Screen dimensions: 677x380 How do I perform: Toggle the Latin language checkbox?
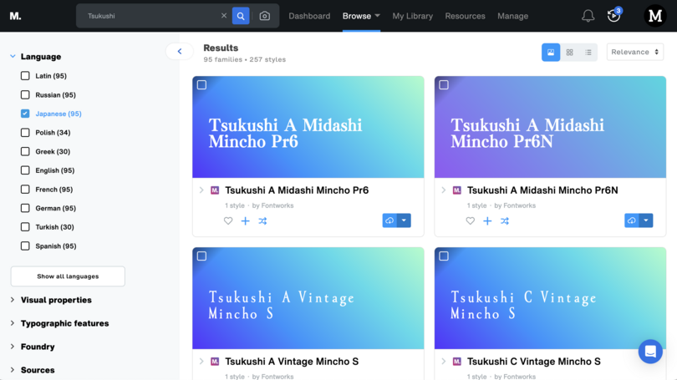[25, 76]
